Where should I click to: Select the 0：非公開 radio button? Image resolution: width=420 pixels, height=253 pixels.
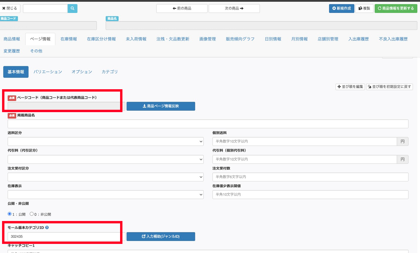[31, 214]
